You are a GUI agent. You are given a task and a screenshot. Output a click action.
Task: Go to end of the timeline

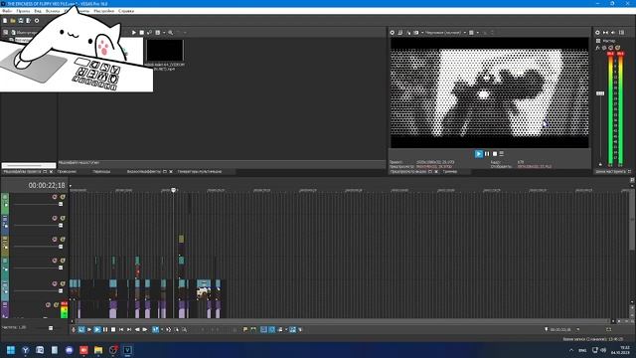click(x=129, y=329)
